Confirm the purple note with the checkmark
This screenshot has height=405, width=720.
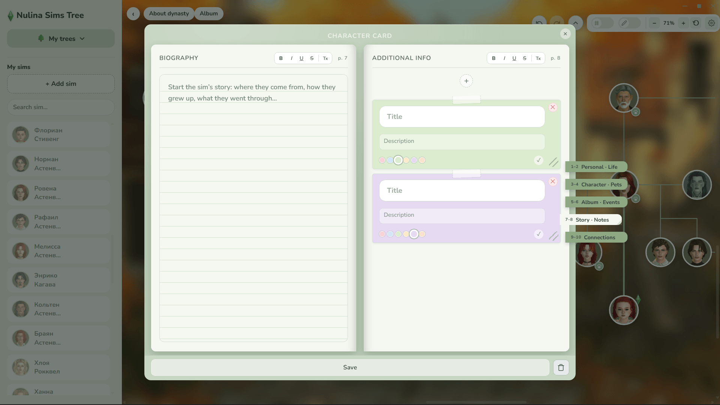538,234
